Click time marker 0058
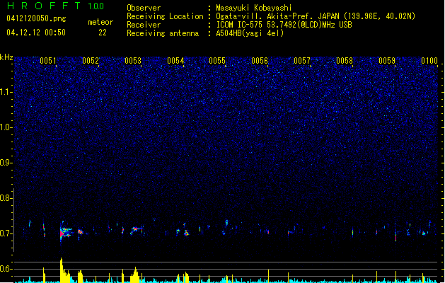Image resolution: width=445 pixels, height=283 pixels. pos(345,61)
